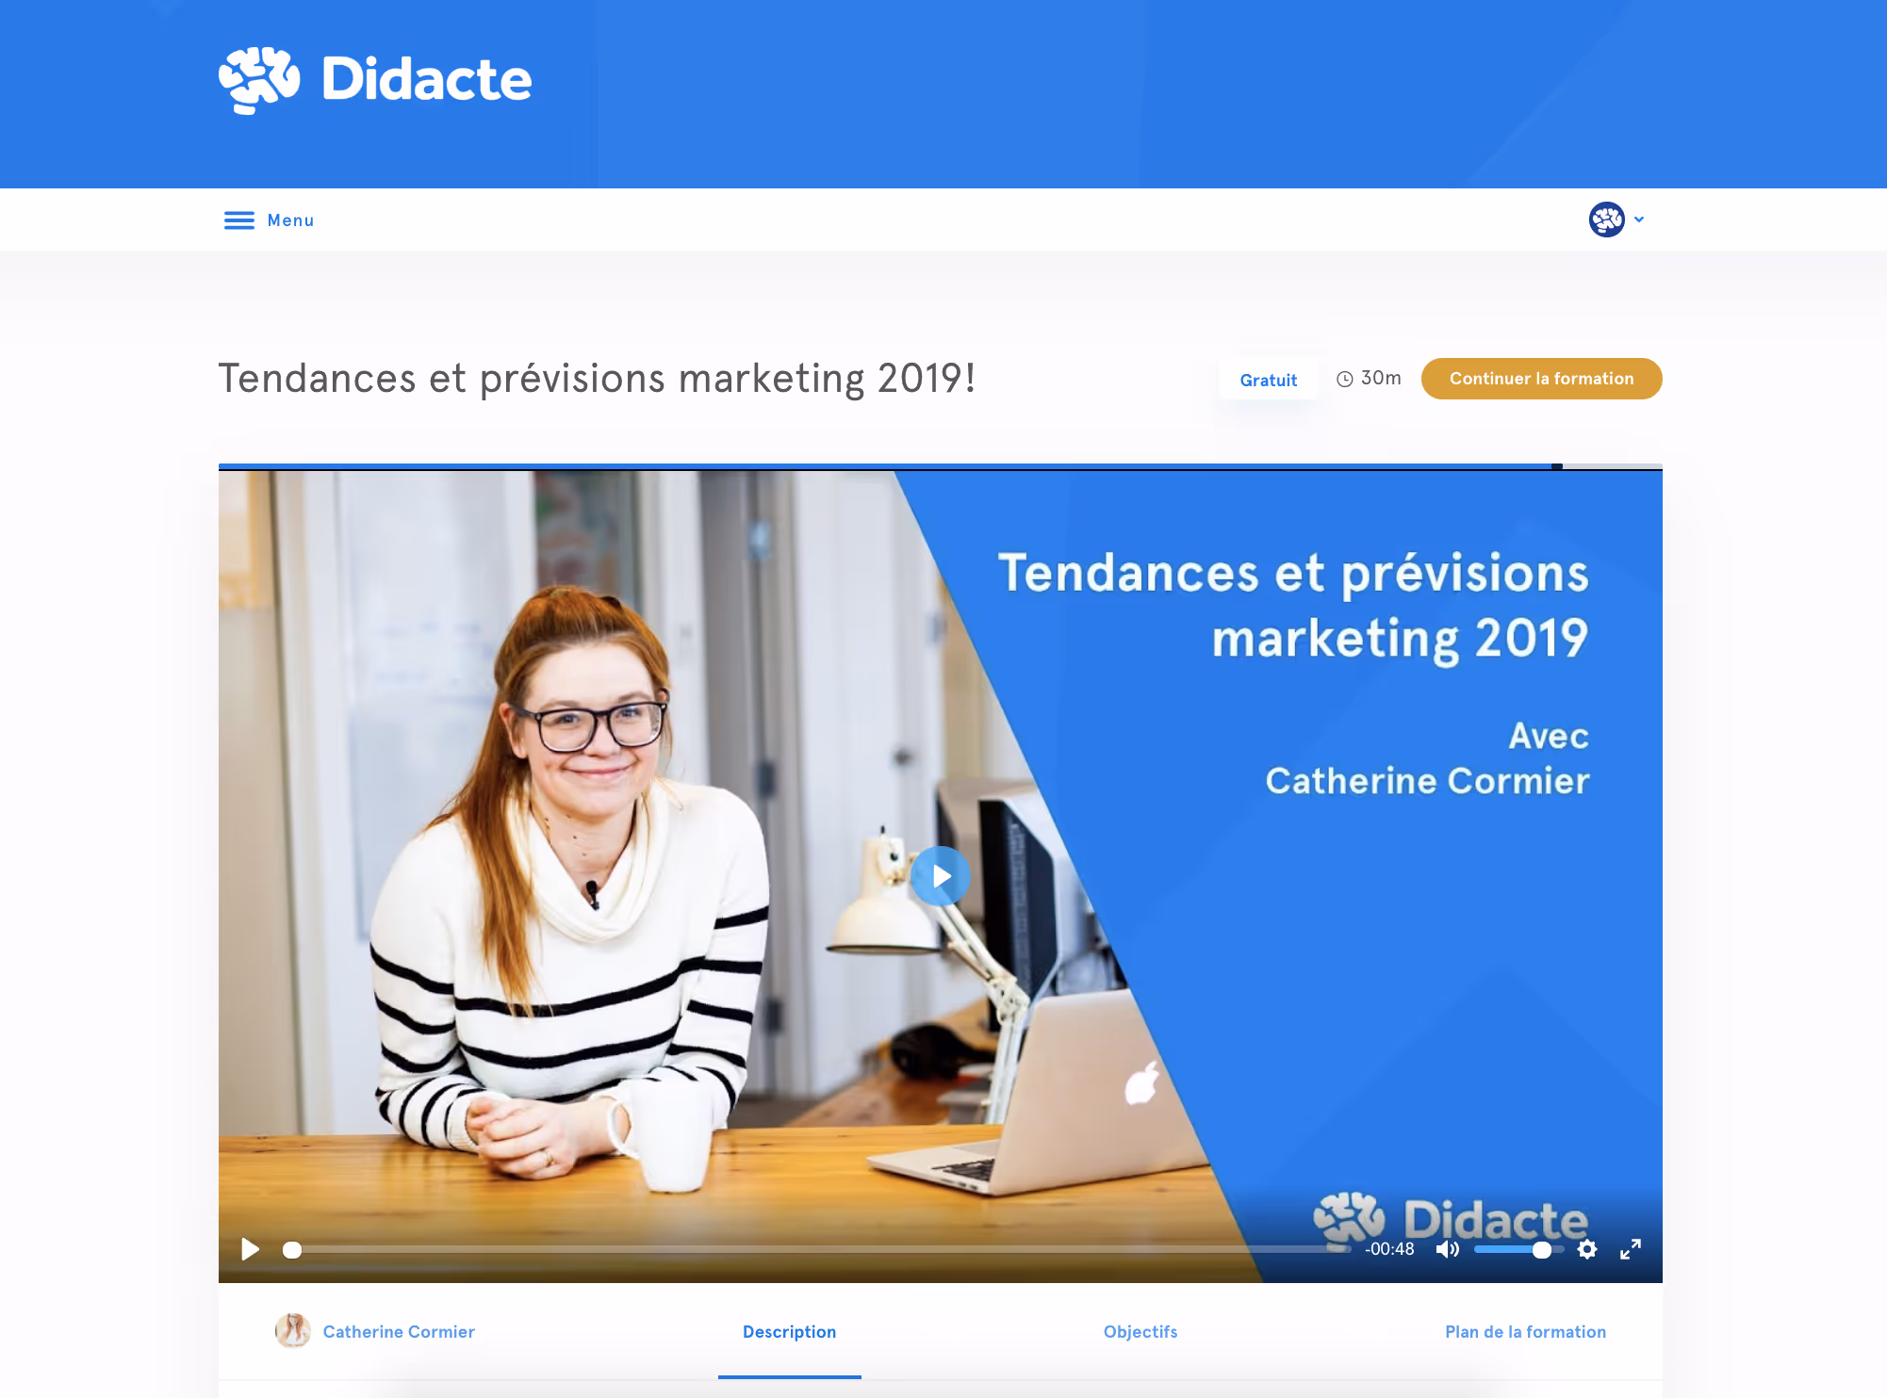The width and height of the screenshot is (1887, 1398).
Task: Click the clock icon beside 30m
Action: (x=1345, y=379)
